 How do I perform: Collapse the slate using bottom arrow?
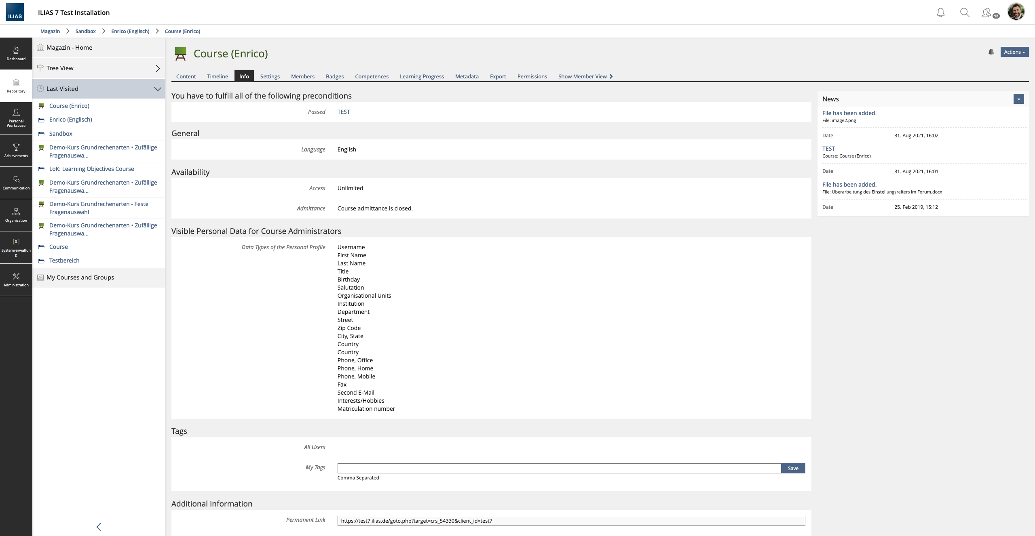(99, 527)
